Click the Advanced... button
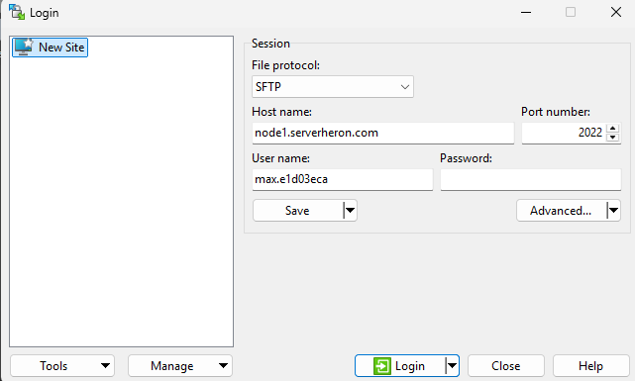This screenshot has height=381, width=635. [x=562, y=211]
